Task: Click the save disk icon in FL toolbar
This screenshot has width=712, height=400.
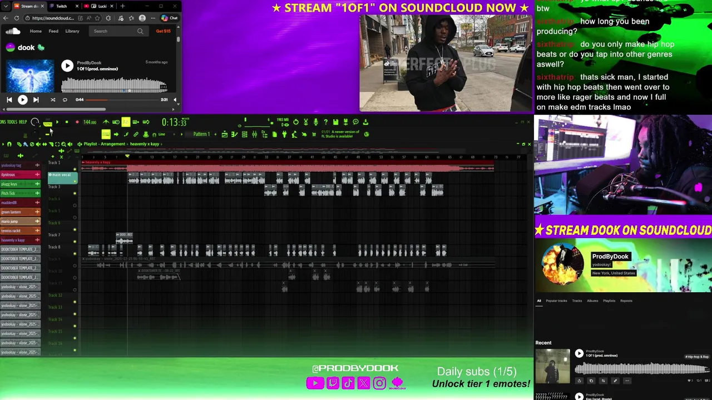Action: tap(336, 122)
